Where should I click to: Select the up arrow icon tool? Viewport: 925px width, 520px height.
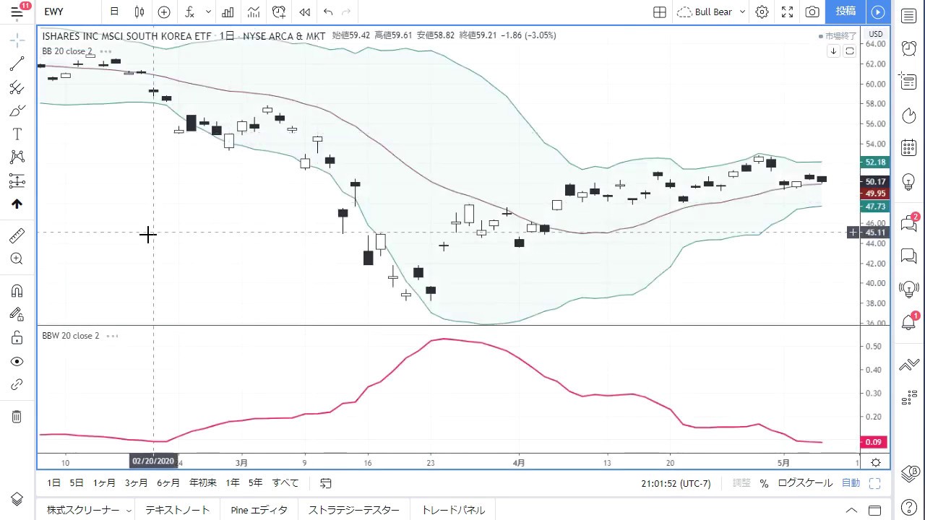coord(17,204)
